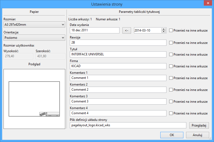Open the Rozmiar paper size dropdown
The width and height of the screenshot is (214, 142).
[34, 25]
